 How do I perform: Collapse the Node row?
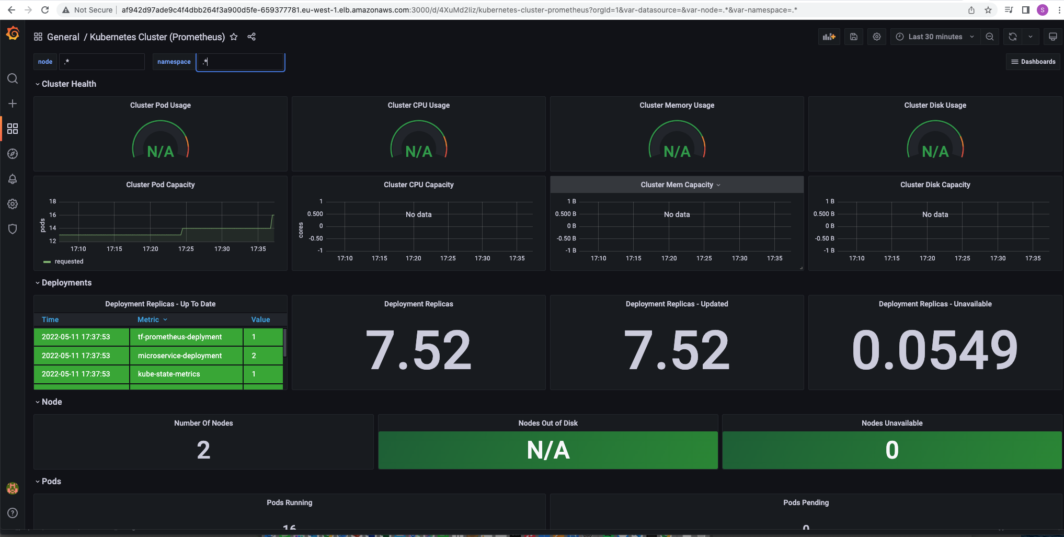coord(49,402)
